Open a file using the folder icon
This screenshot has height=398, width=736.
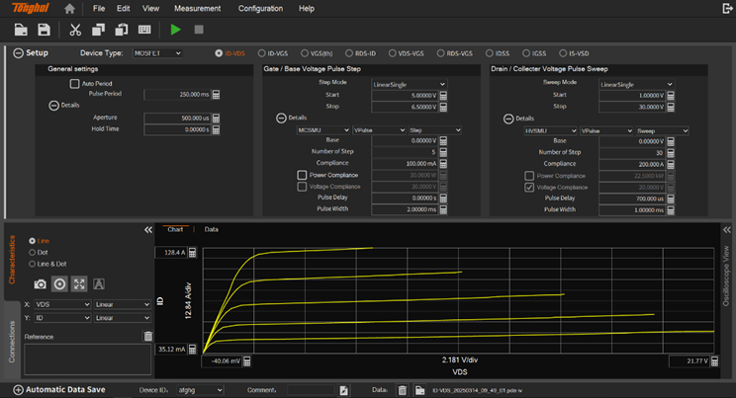pos(21,30)
